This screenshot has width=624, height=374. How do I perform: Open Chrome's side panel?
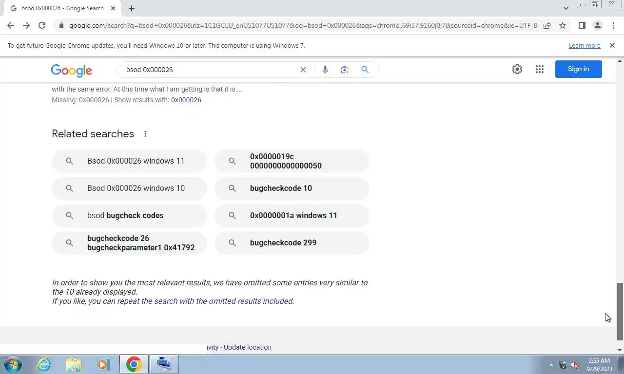click(x=582, y=25)
